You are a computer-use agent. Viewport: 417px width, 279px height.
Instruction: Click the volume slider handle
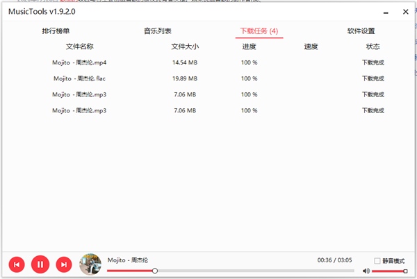coord(405,271)
